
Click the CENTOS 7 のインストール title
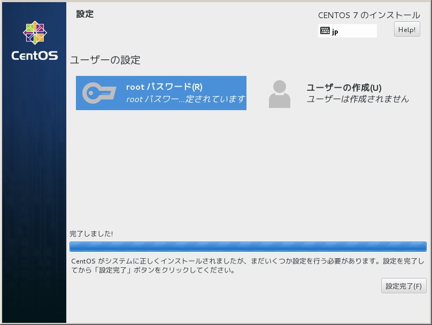point(369,15)
